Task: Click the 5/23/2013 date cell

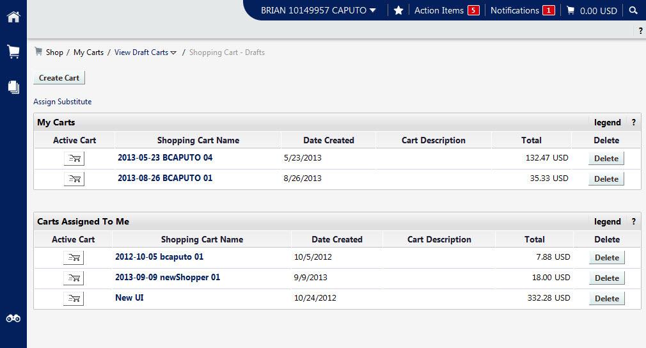Action: click(303, 158)
